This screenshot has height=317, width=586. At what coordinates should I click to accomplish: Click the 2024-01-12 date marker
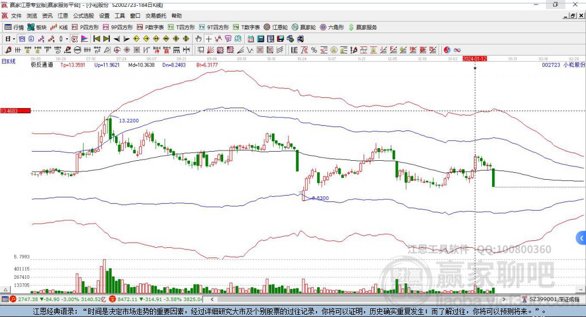point(474,59)
